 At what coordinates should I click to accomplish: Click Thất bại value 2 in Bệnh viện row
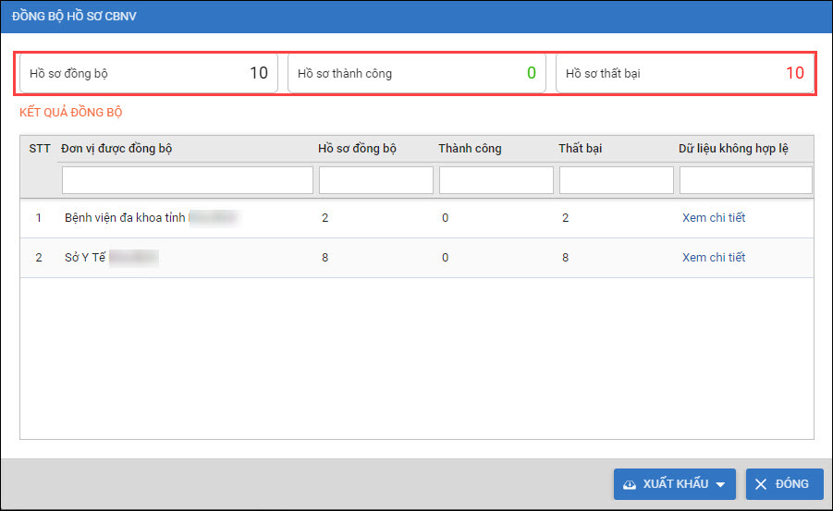point(565,218)
